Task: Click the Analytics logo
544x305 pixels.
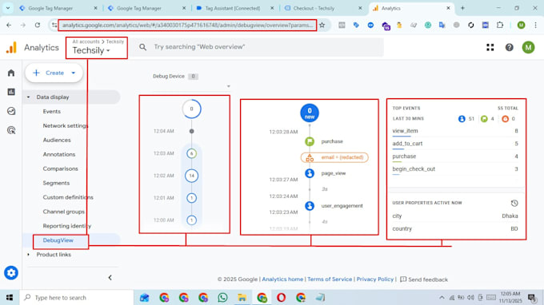Action: click(11, 47)
